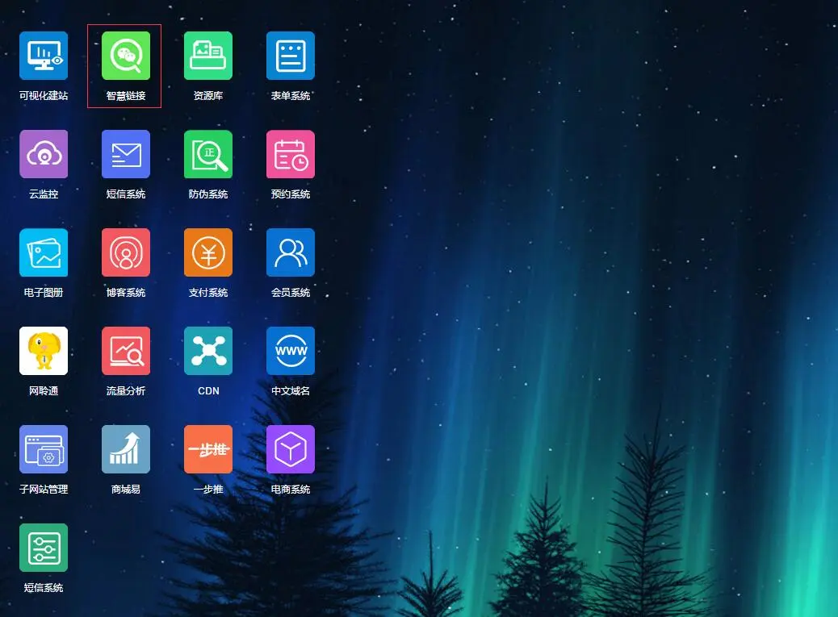
Task: Open the 电商系统 purple cube icon
Action: tap(291, 450)
